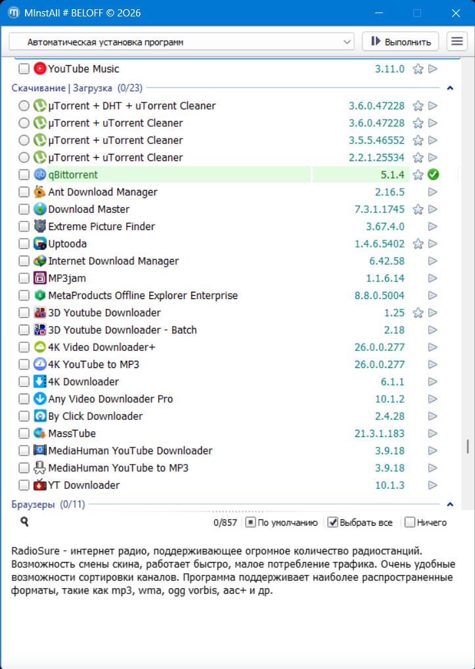475x669 pixels.
Task: Toggle the 'Выбрать все' checkbox
Action: [x=333, y=522]
